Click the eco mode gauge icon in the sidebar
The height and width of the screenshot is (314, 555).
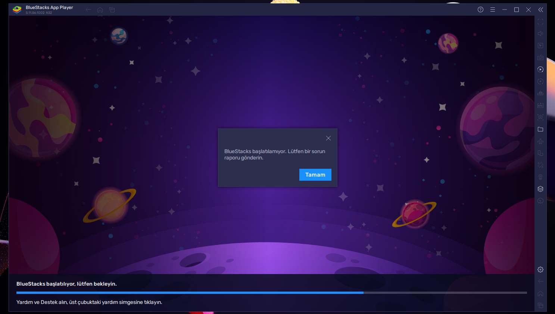click(x=540, y=201)
